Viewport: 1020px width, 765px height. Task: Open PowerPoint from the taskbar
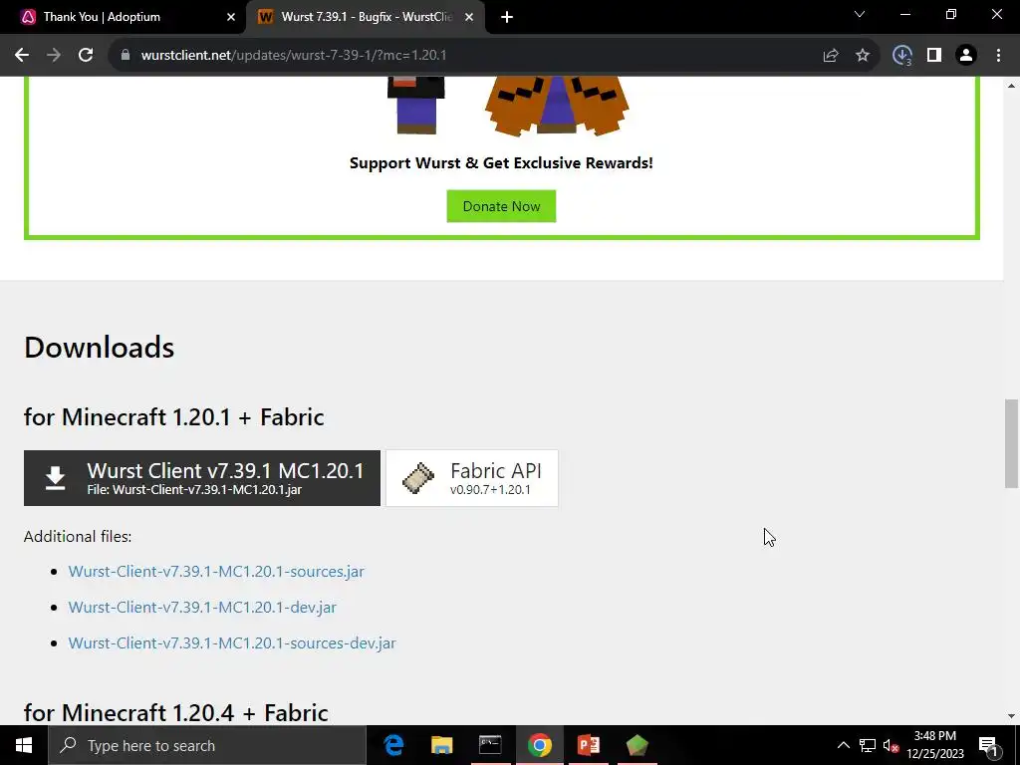(588, 745)
